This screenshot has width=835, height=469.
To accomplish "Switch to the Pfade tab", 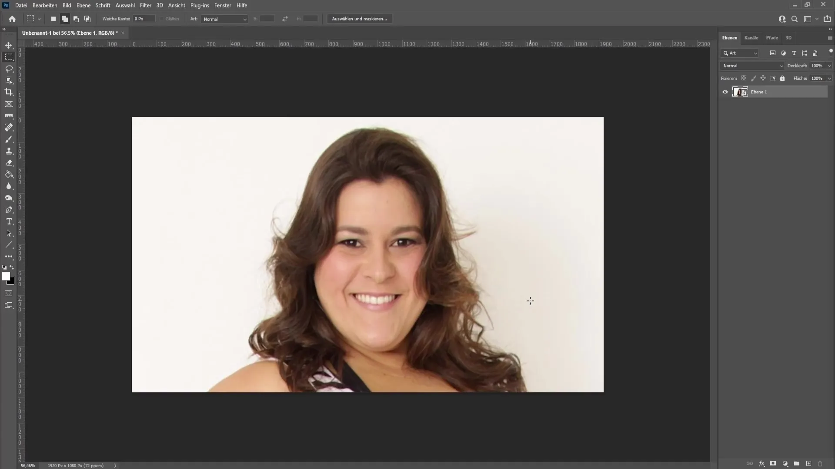I will (772, 37).
